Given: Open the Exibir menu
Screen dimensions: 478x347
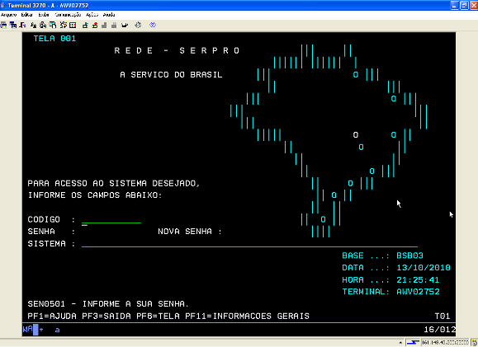Looking at the screenshot, I should tap(44, 15).
